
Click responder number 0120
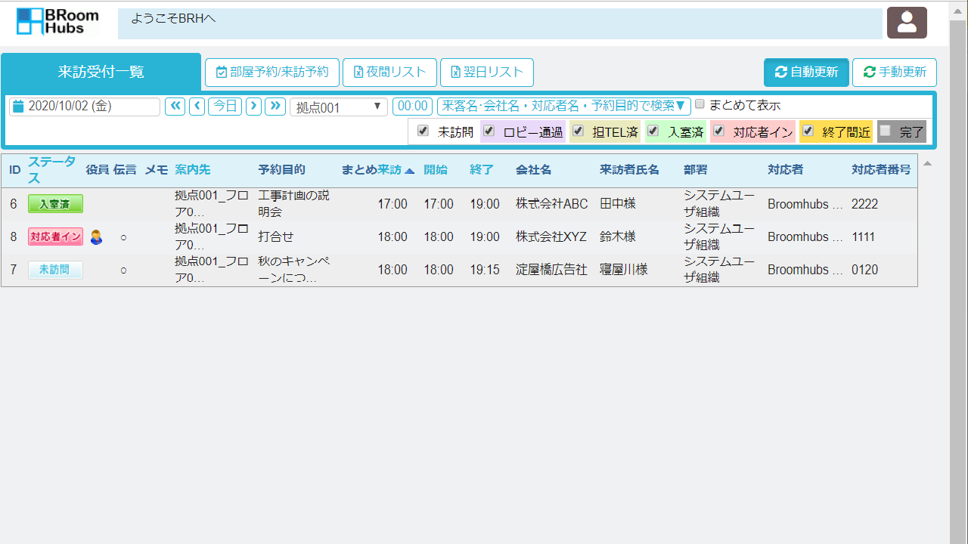pyautogui.click(x=864, y=270)
